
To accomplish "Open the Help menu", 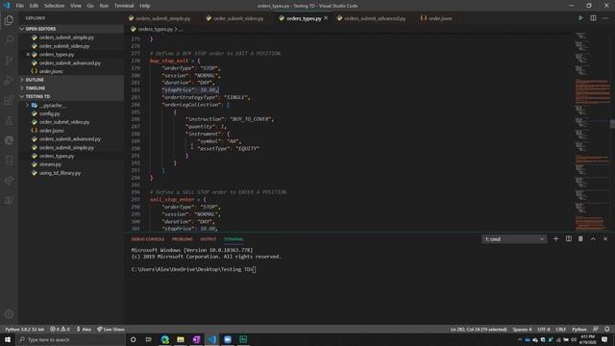I will 145,6.
